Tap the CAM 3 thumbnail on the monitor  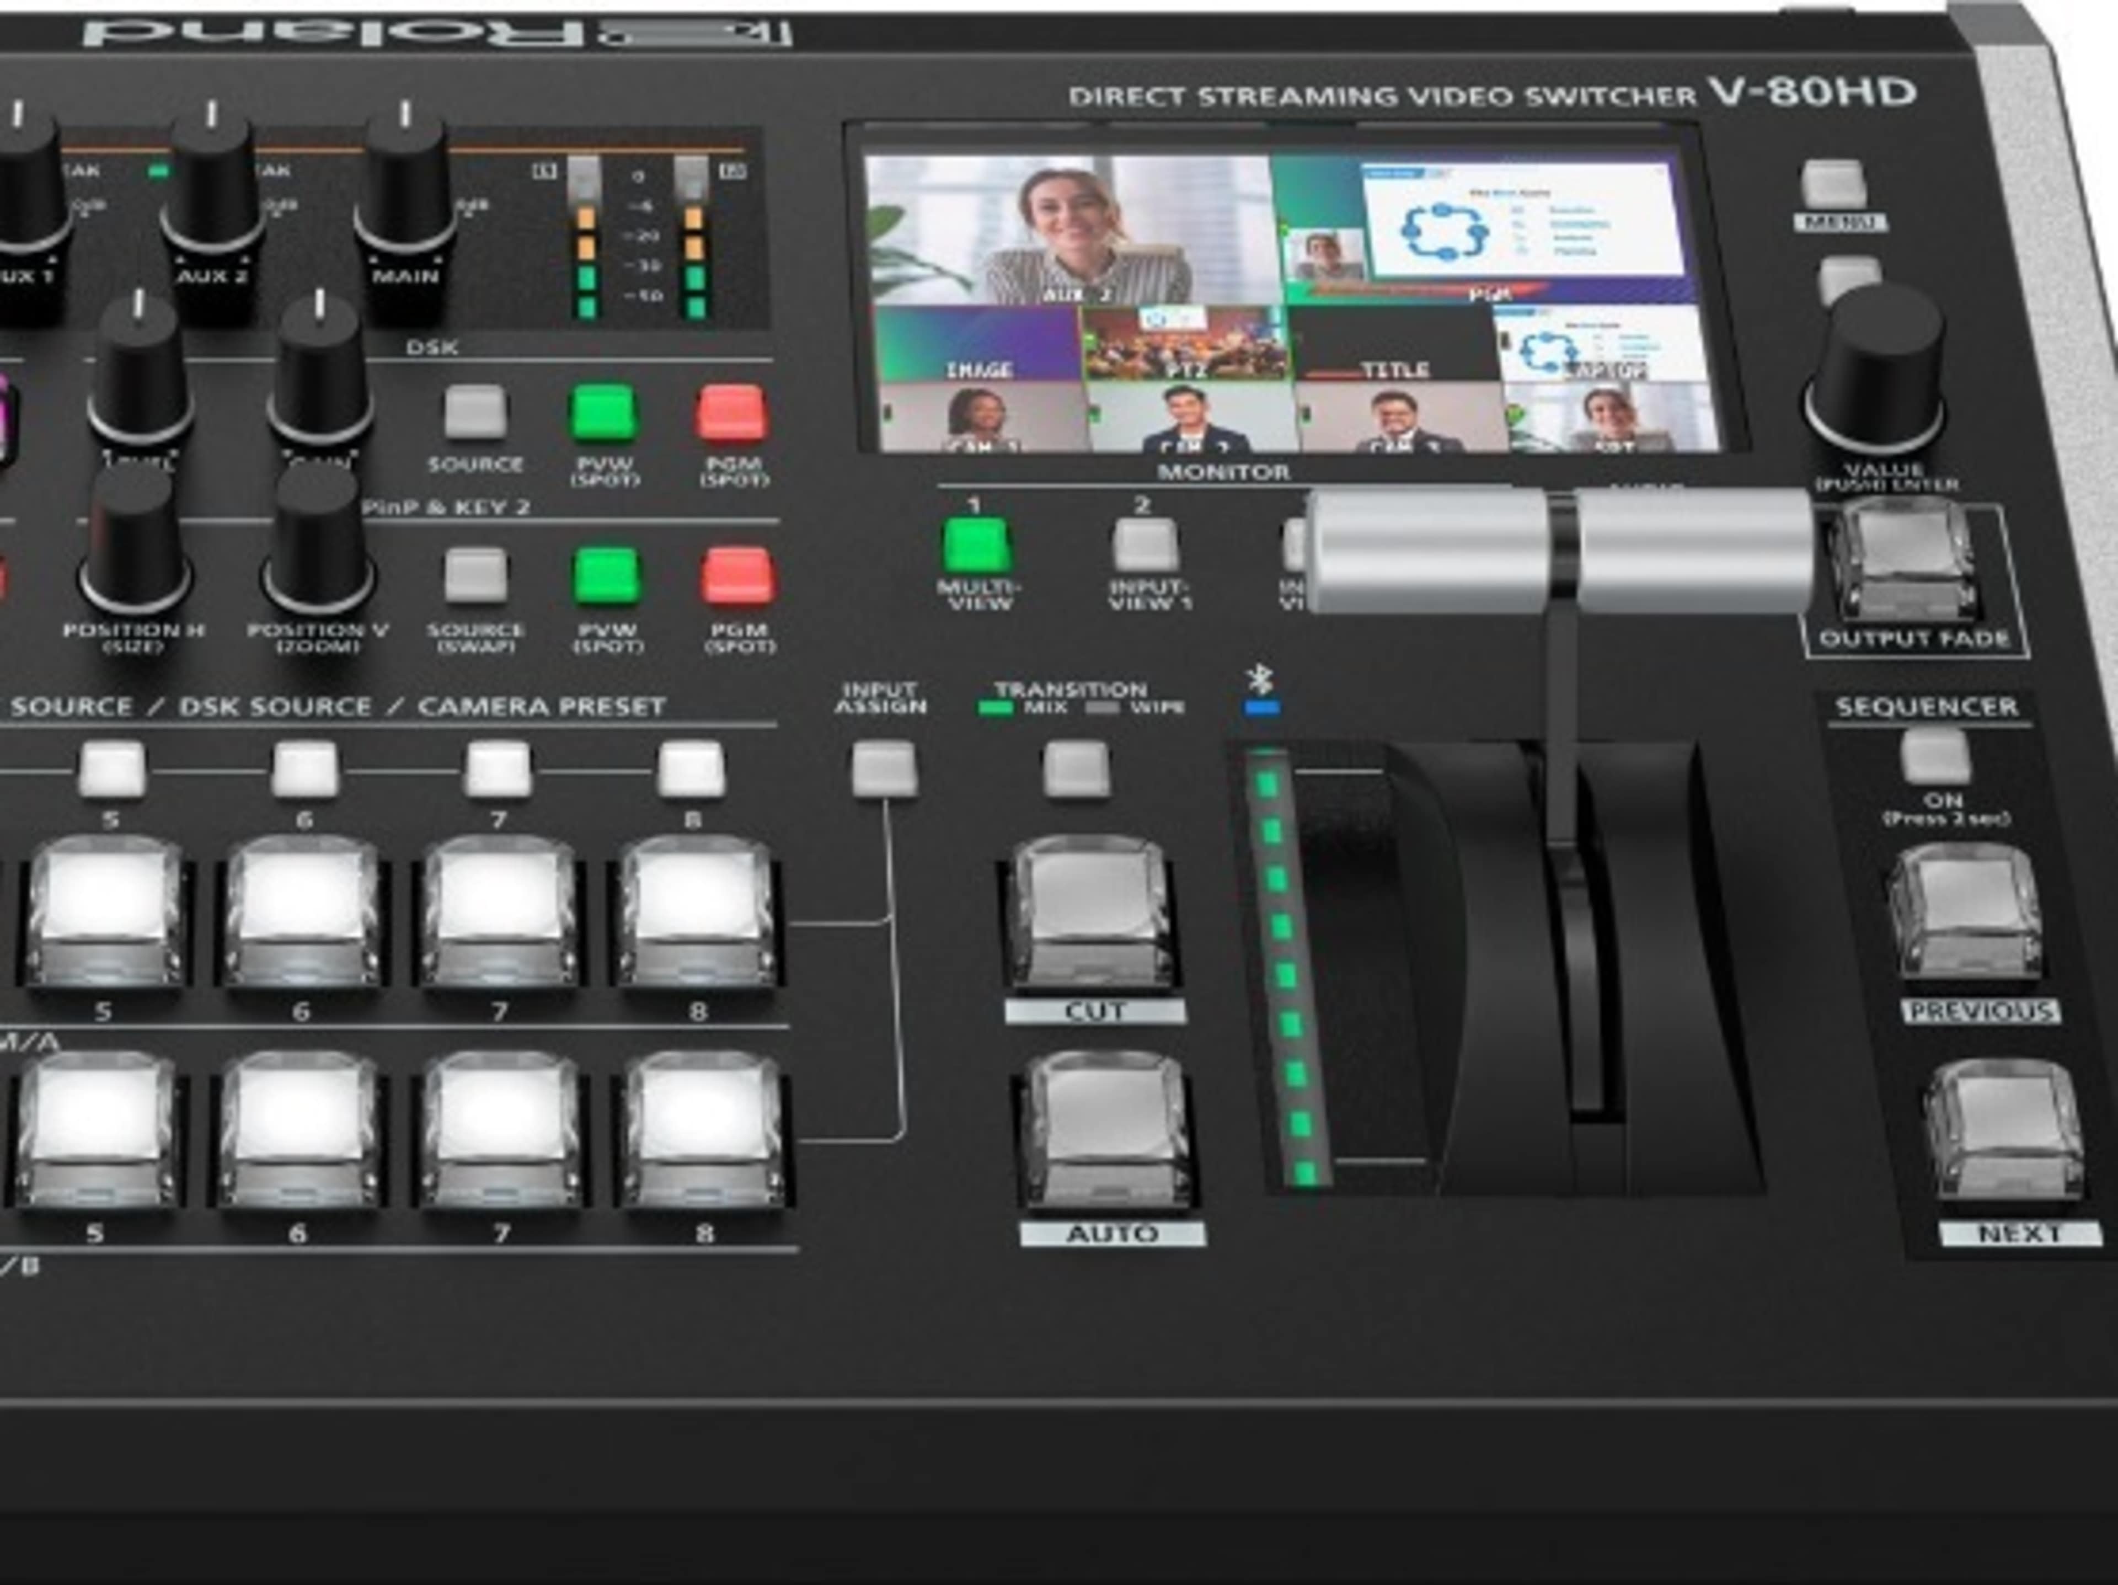pyautogui.click(x=1402, y=418)
